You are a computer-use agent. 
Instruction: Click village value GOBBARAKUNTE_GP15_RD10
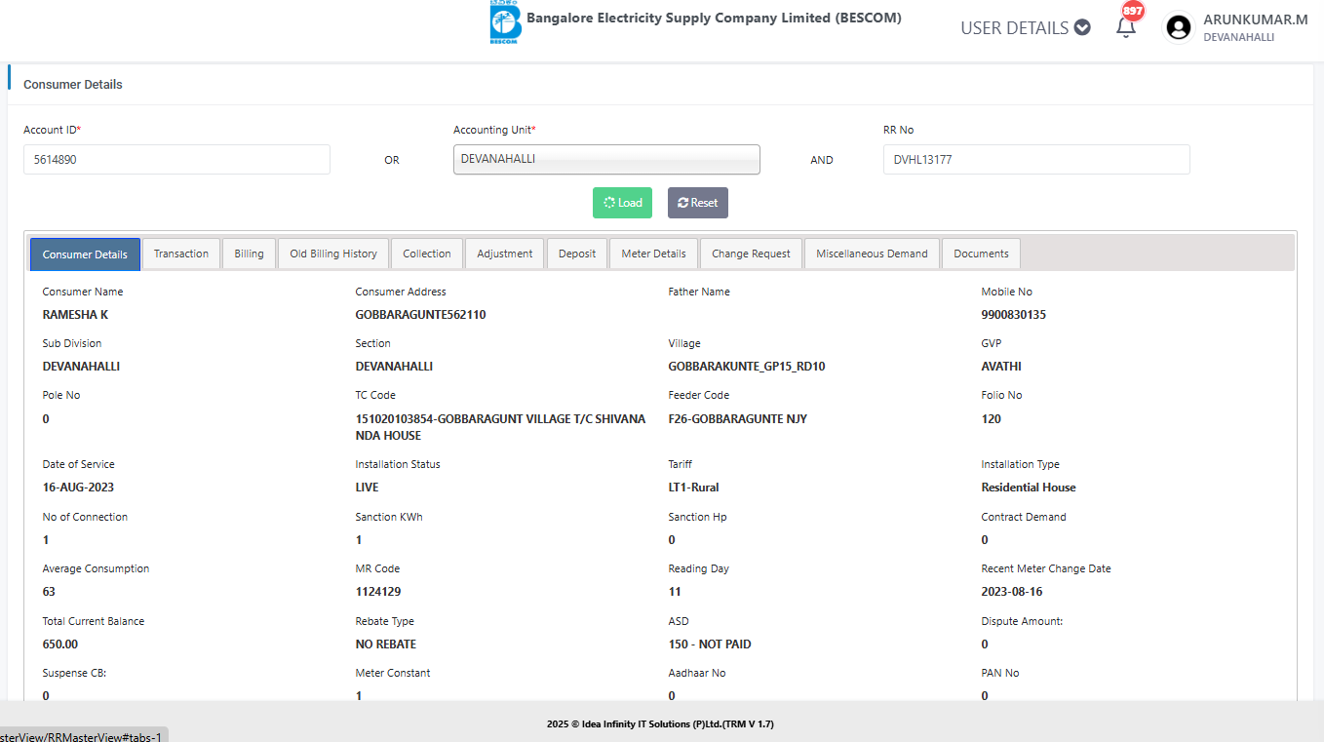click(747, 367)
